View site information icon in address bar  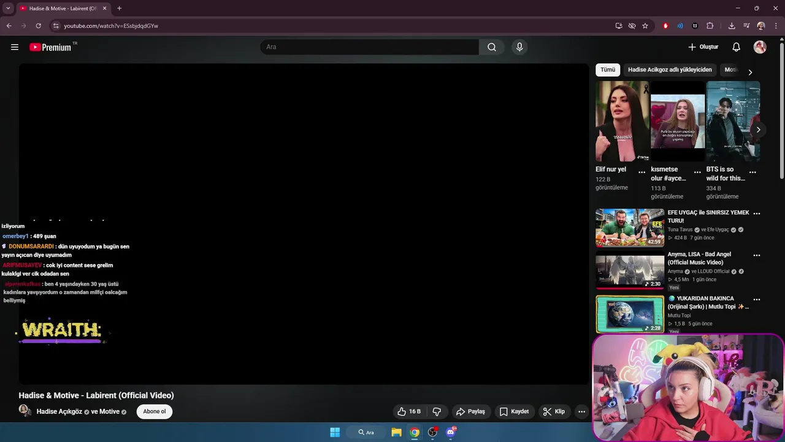[56, 26]
